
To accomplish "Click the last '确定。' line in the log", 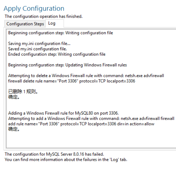I will [x=14, y=129].
